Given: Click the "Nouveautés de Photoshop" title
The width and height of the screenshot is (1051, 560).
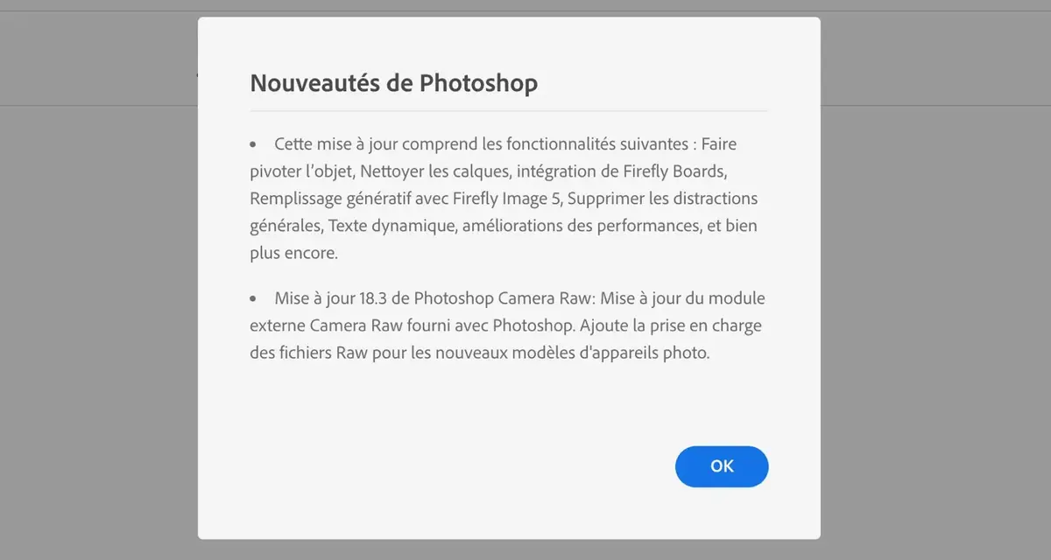Looking at the screenshot, I should click(394, 83).
